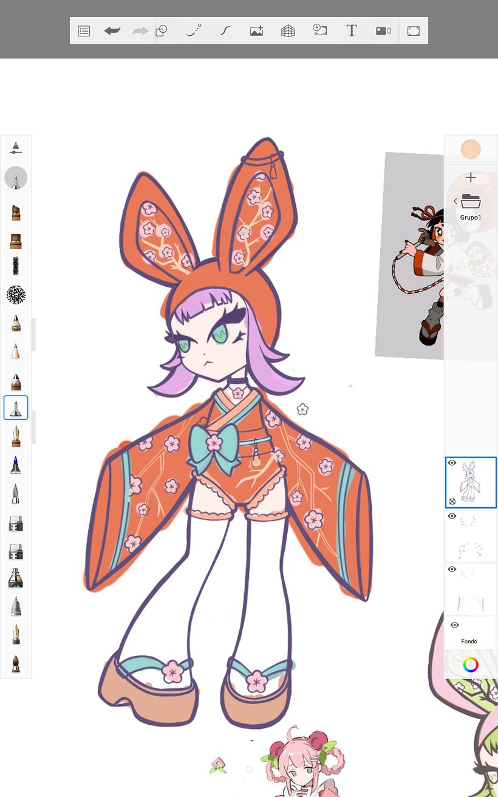
Task: Open brush library at top of brush panel
Action: click(16, 148)
